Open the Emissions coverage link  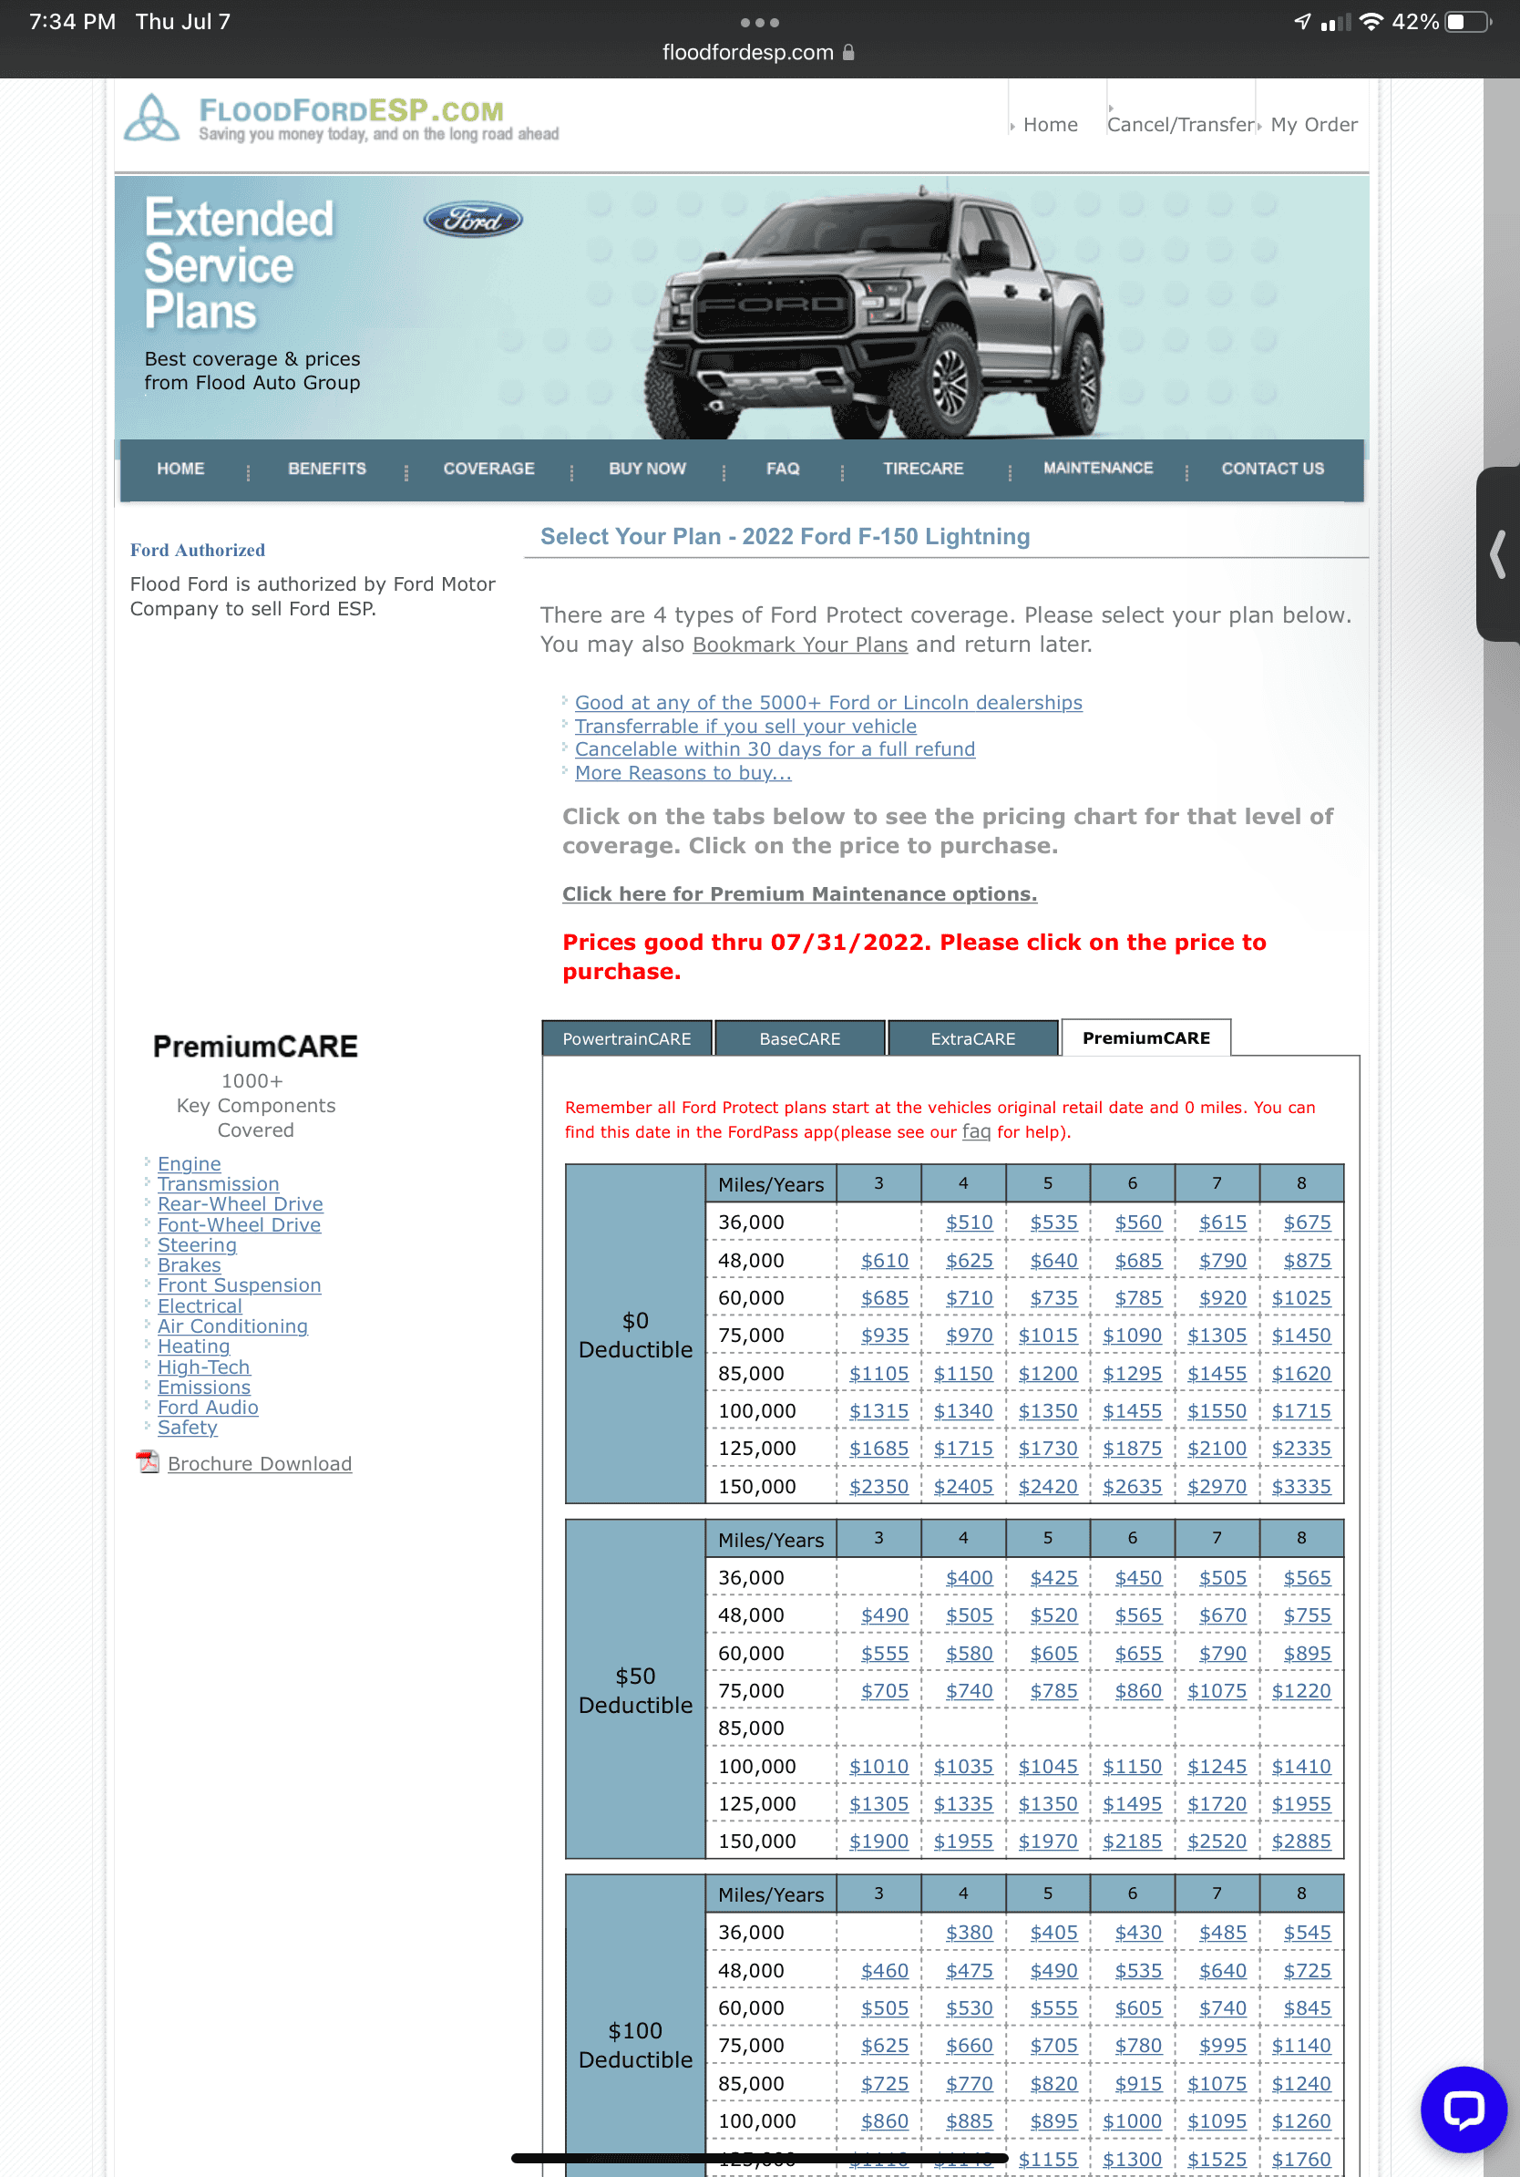204,1388
